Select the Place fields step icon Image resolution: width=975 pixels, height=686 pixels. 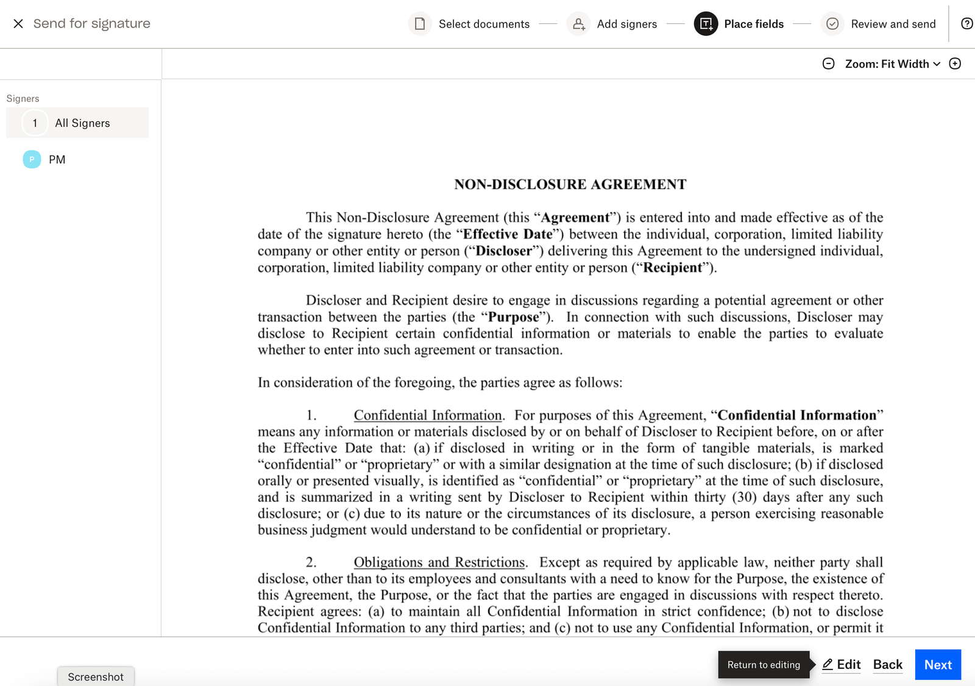point(705,24)
